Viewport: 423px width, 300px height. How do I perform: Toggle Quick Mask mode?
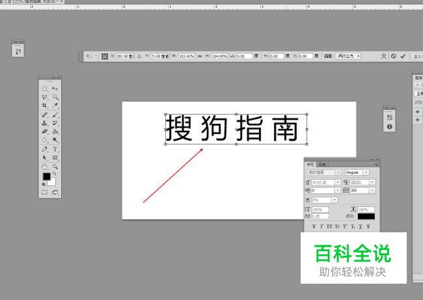(44, 193)
